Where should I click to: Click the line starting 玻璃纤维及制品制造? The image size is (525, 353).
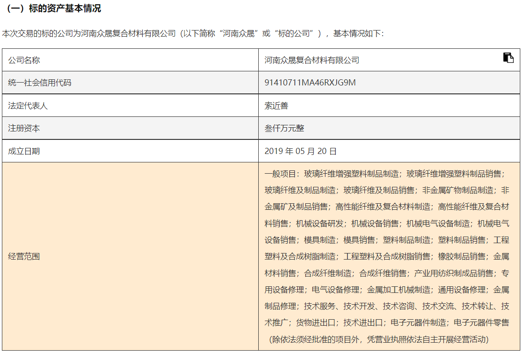(387, 191)
